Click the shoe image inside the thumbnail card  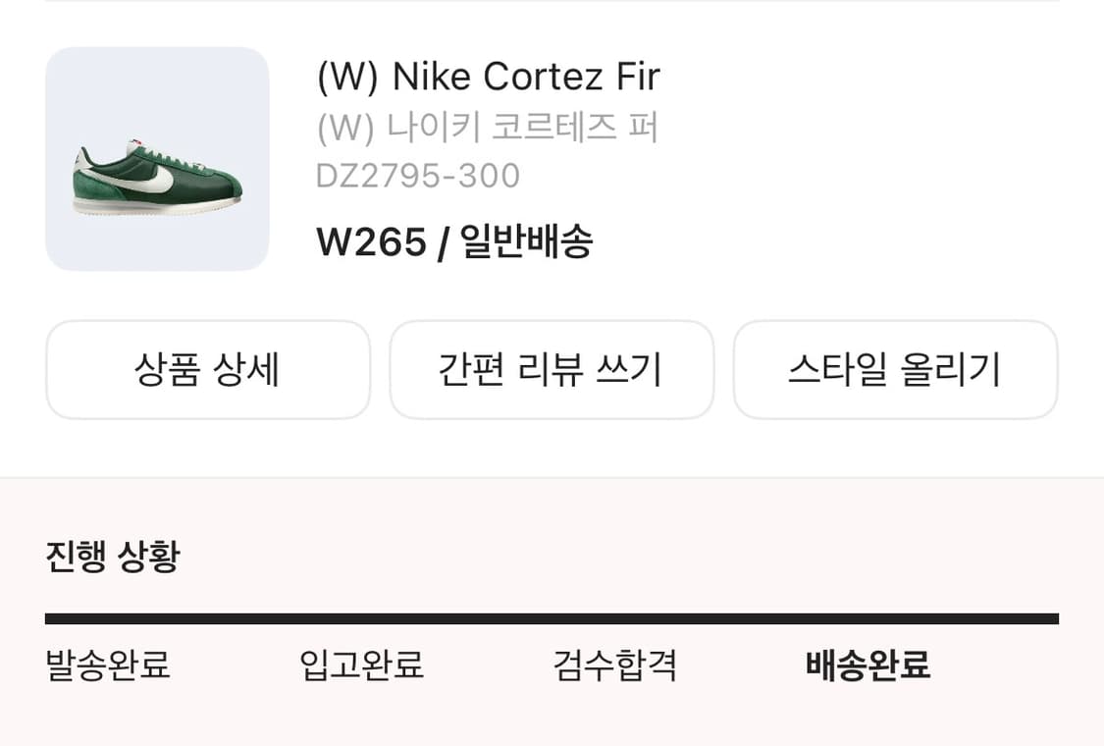click(157, 177)
